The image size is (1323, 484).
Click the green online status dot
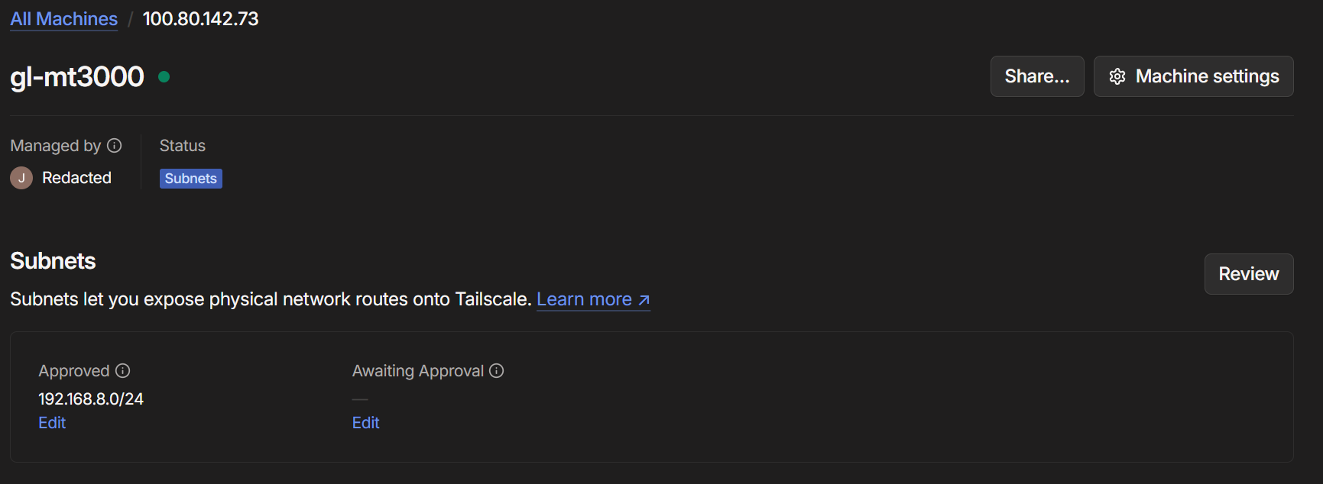click(x=164, y=76)
